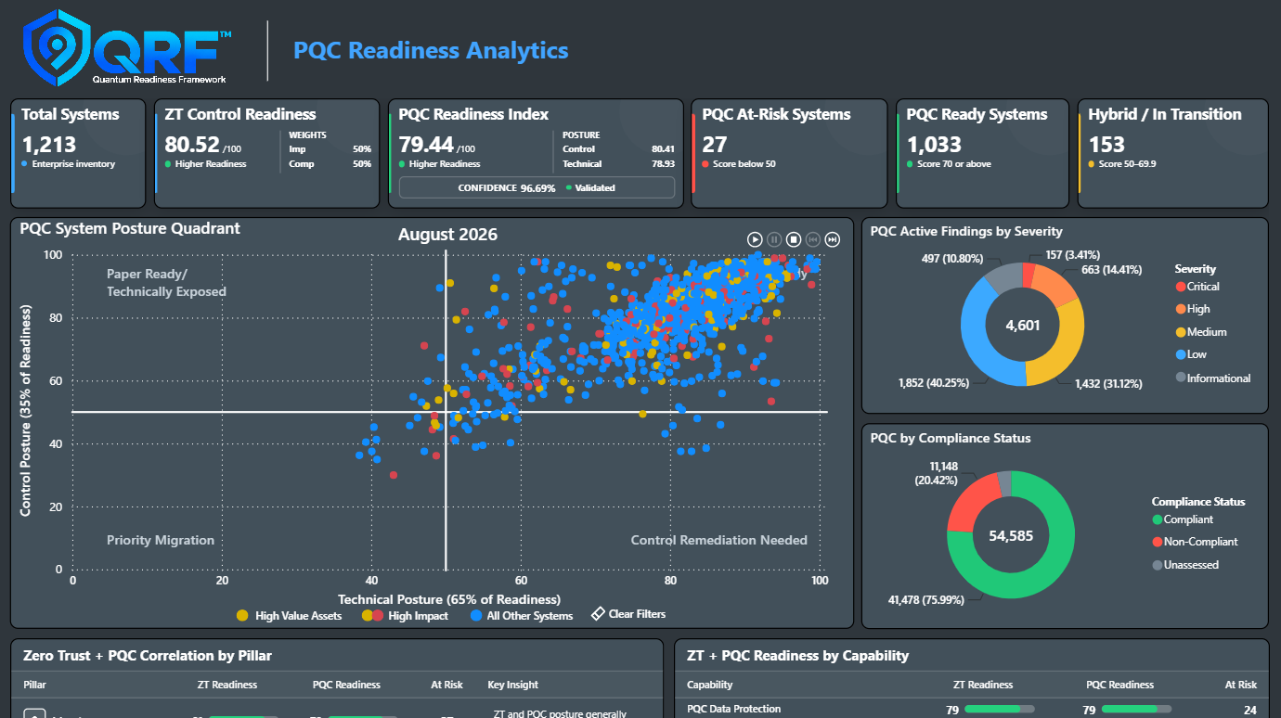Image resolution: width=1281 pixels, height=718 pixels.
Task: Select Non-Compliant in Compliance Status legend
Action: [1194, 542]
